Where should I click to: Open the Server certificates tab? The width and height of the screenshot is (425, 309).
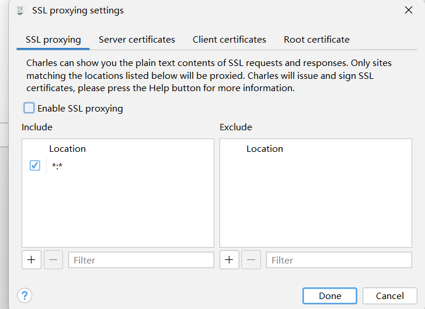[137, 40]
